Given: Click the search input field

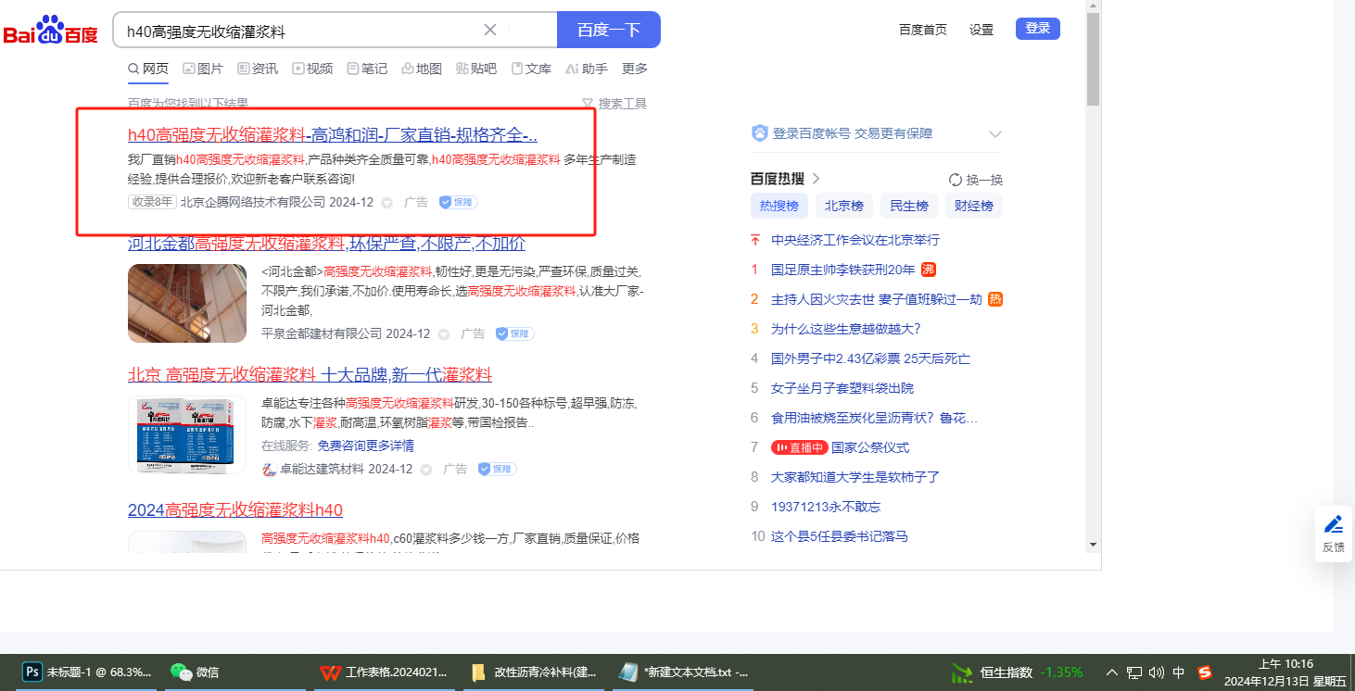Looking at the screenshot, I should click(x=297, y=31).
